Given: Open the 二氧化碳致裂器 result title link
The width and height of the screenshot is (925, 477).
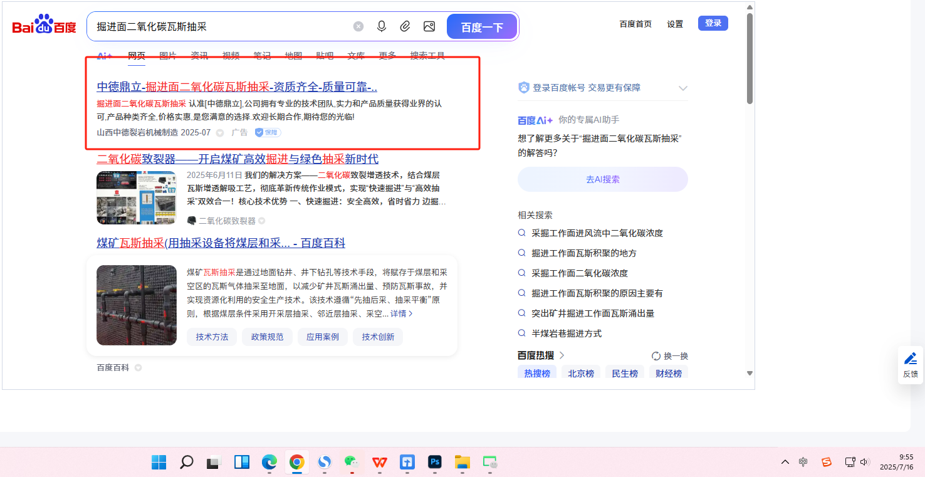Looking at the screenshot, I should coord(238,159).
